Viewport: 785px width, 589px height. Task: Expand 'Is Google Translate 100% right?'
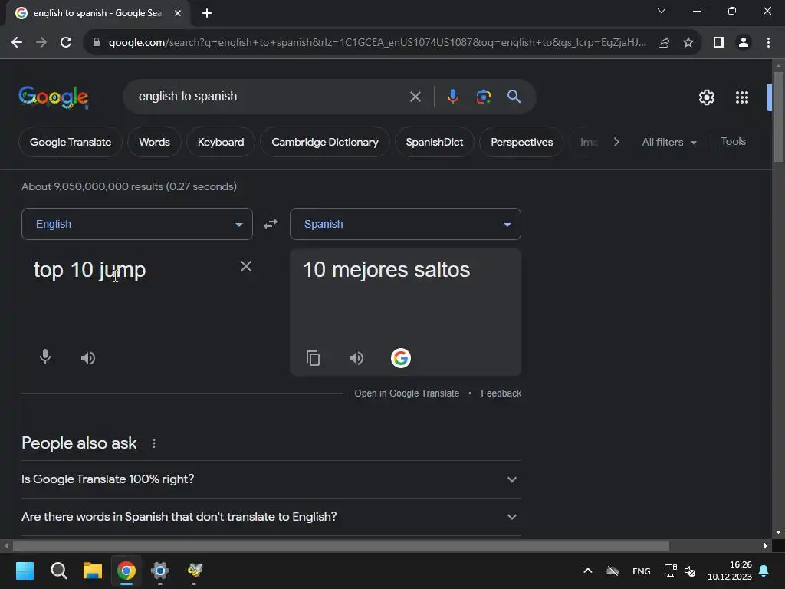tap(271, 479)
